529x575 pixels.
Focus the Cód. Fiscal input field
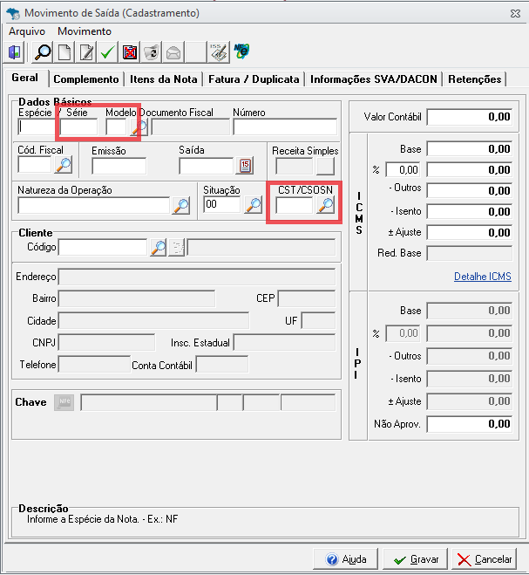(x=35, y=165)
